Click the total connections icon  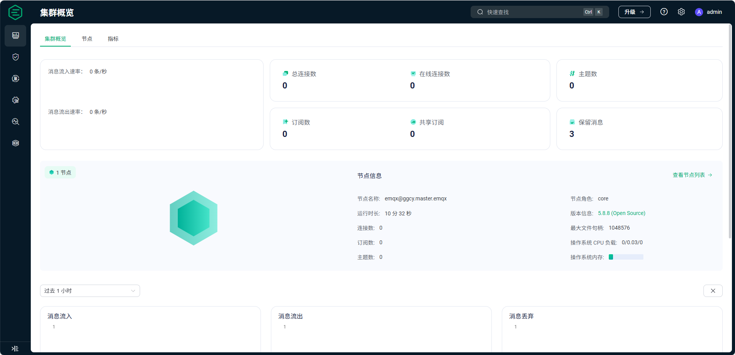click(x=286, y=73)
